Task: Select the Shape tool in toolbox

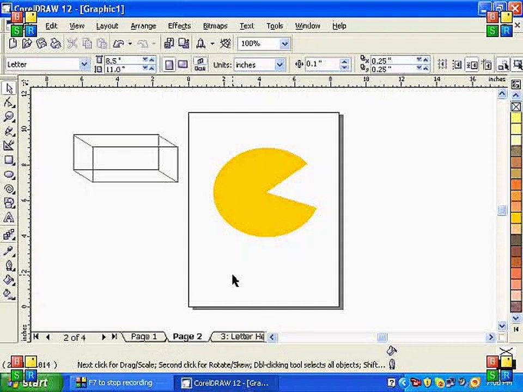Action: coord(9,103)
